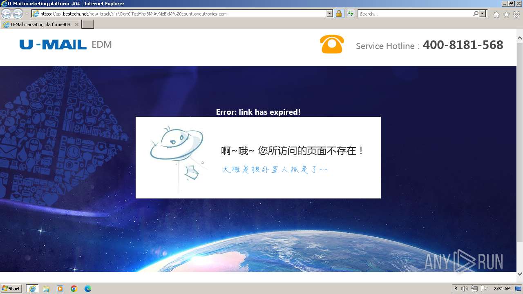This screenshot has height=294, width=523.
Task: Open Favorites star icon
Action: pyautogui.click(x=506, y=14)
